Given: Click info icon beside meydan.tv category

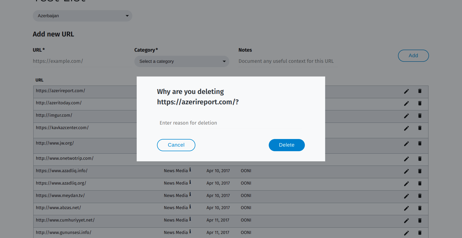Looking at the screenshot, I should pos(190,194).
